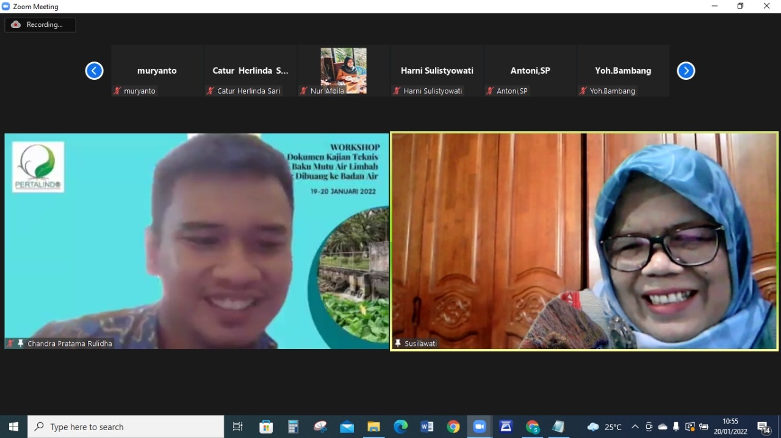Viewport: 781px width, 438px height.
Task: Click Harni Sulistyowati participant tile
Action: click(437, 71)
